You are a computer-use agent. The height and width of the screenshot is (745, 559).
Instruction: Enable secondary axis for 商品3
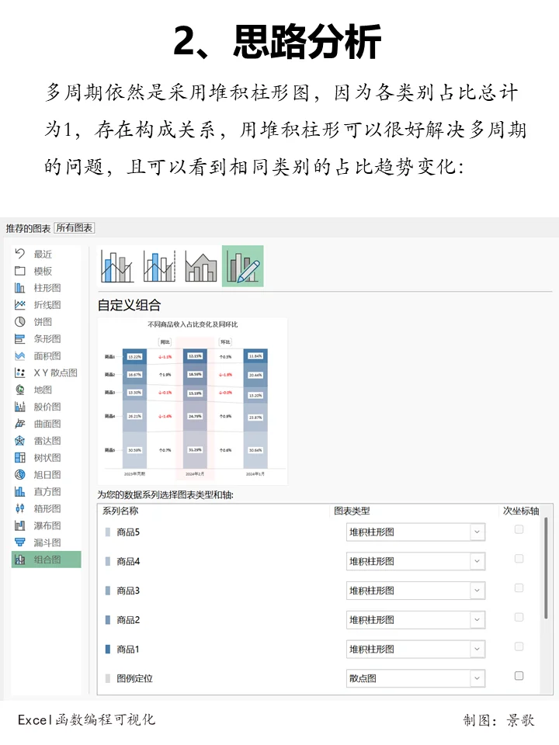click(x=519, y=588)
